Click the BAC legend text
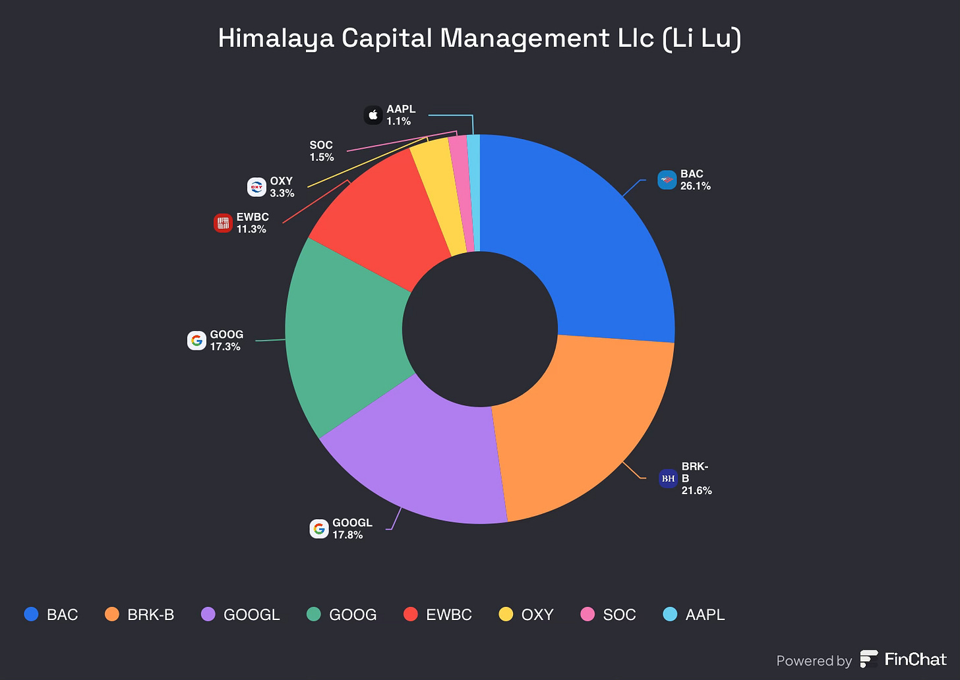 click(x=63, y=615)
